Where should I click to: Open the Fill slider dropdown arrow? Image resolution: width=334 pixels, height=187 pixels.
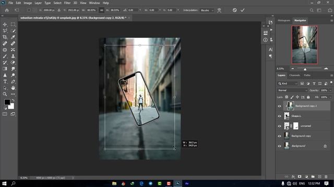(x=330, y=97)
